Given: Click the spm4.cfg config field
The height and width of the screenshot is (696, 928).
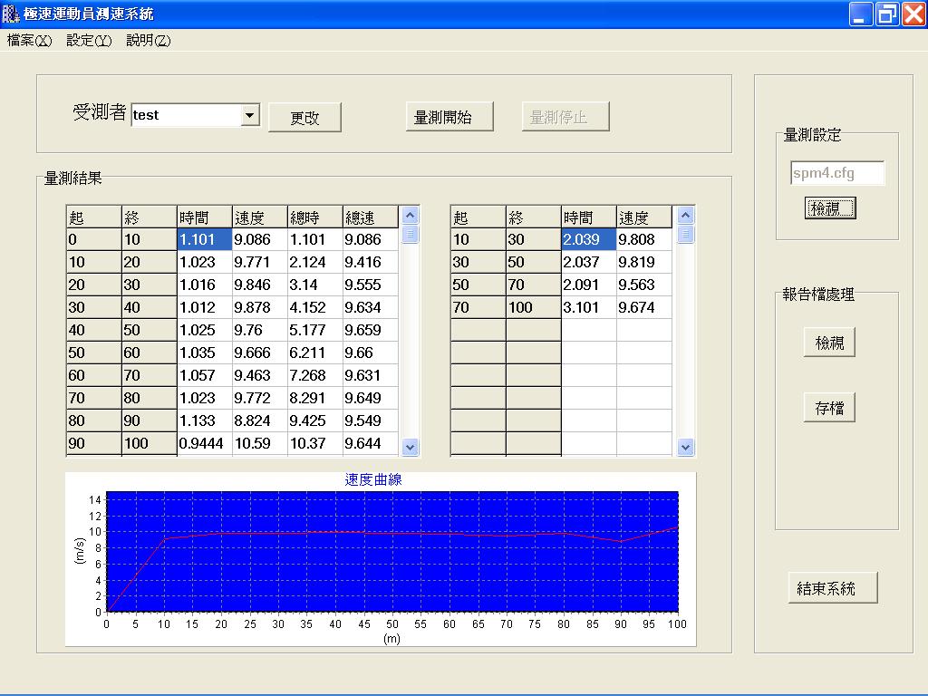Looking at the screenshot, I should [x=836, y=173].
